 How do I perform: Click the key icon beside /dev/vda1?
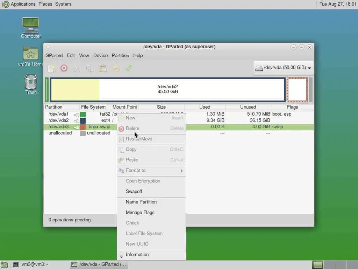click(x=77, y=115)
